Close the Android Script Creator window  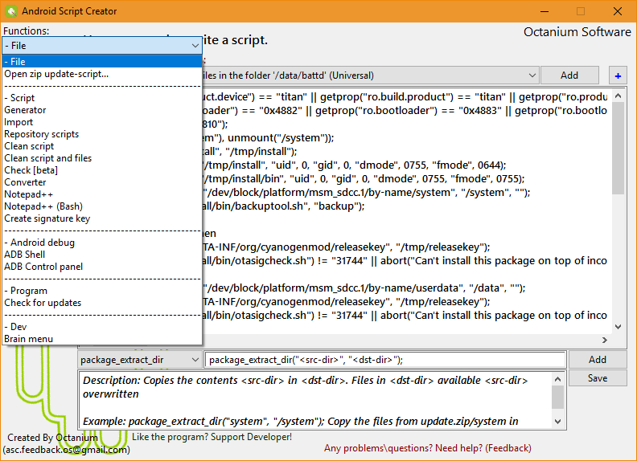click(x=618, y=11)
